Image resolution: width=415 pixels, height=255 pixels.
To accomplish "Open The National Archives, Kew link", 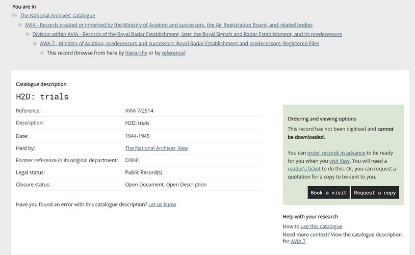I will (157, 148).
